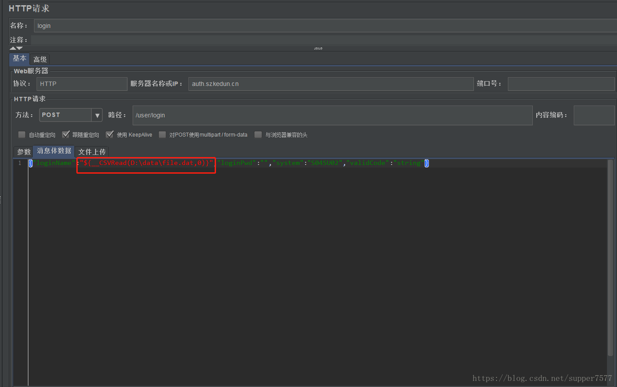Viewport: 617px width, 387px height.
Task: Enable 对POST使用multipart/form-data checkbox
Action: (162, 134)
